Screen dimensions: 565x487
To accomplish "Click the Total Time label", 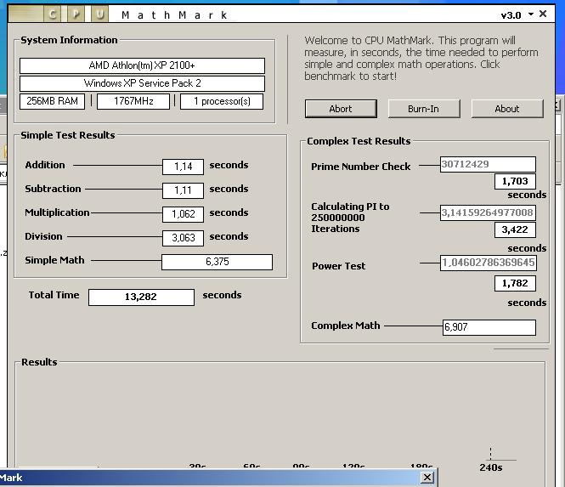I will pyautogui.click(x=54, y=295).
